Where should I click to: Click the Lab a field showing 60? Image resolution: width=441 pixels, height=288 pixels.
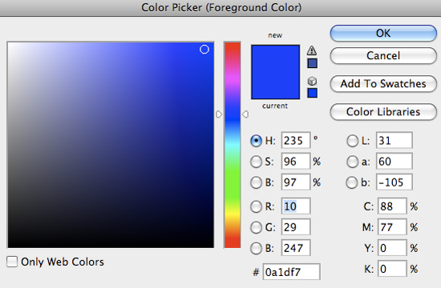click(x=394, y=161)
